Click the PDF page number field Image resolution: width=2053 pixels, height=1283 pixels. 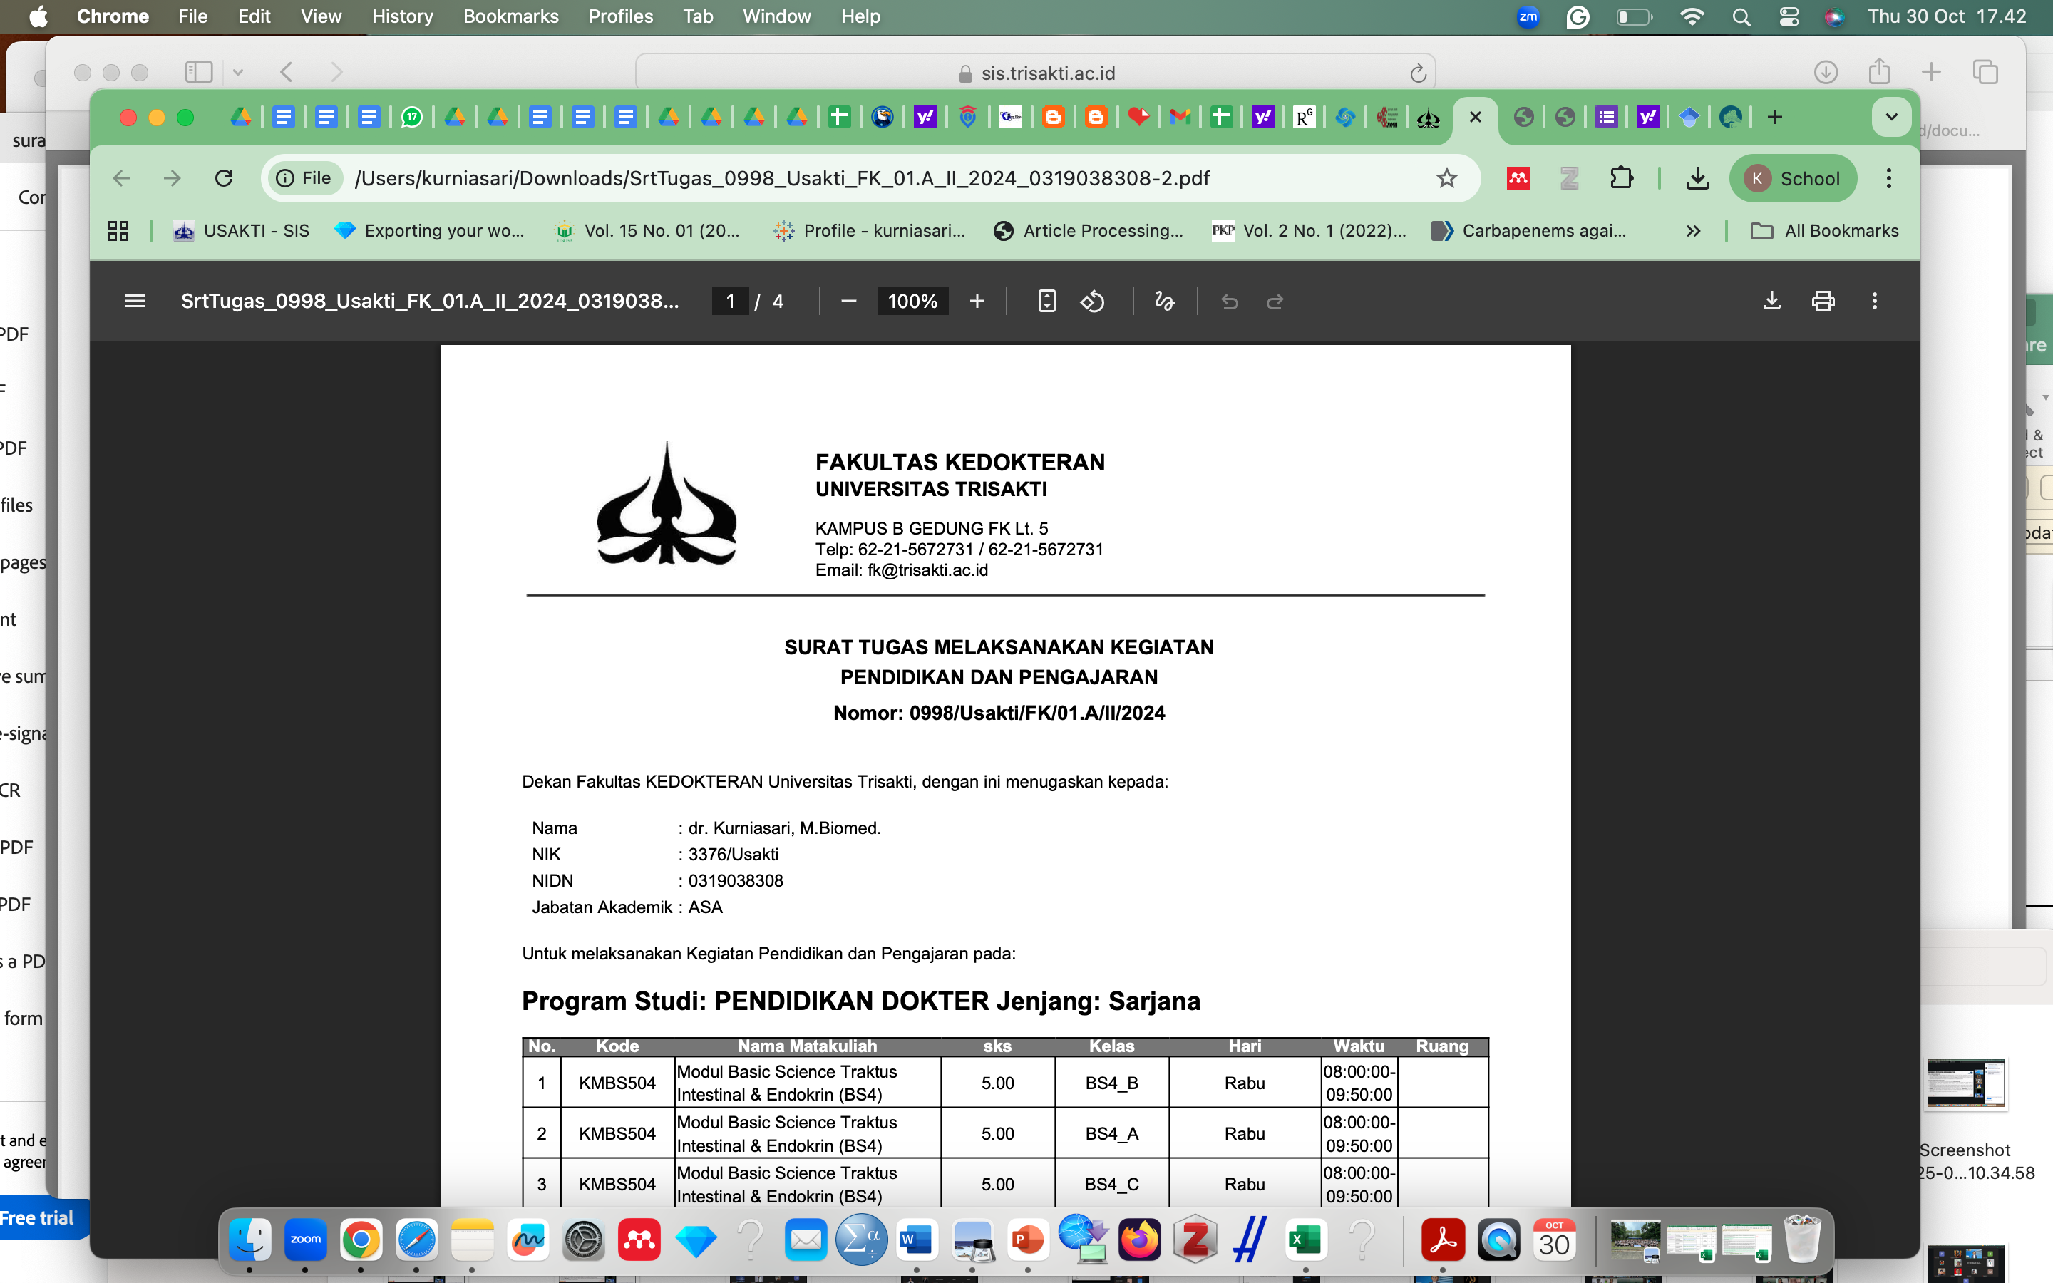[729, 302]
